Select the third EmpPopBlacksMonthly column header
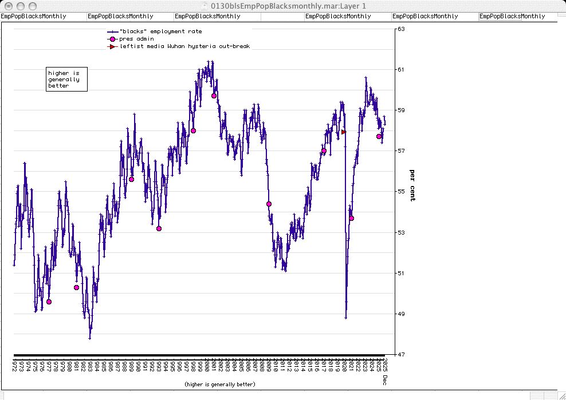The image size is (566, 400). [207, 17]
